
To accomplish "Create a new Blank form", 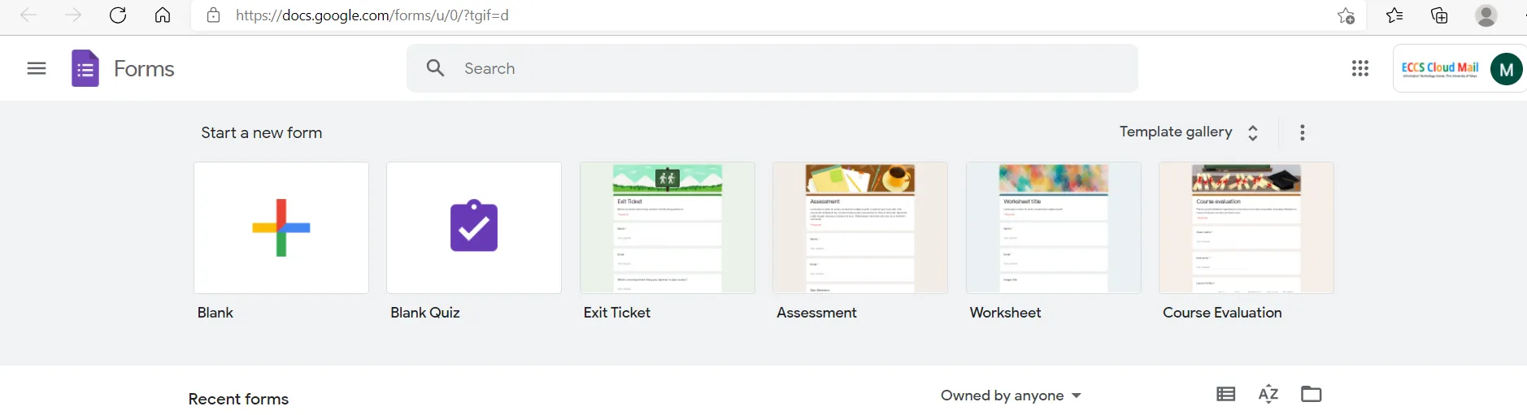I will pos(281,228).
